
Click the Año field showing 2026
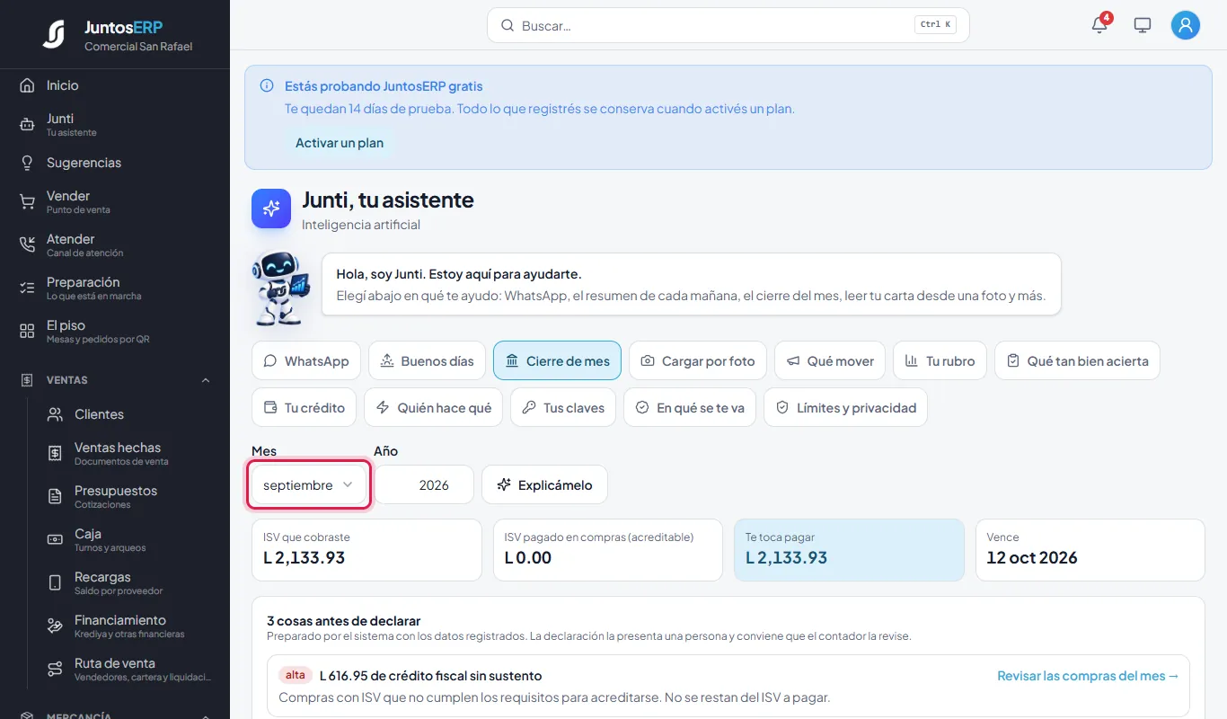click(x=424, y=485)
